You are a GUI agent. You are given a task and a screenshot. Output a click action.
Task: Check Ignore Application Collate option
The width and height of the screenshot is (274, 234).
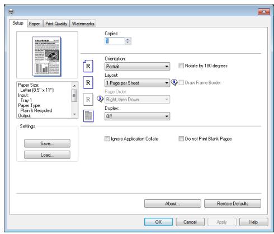(107, 139)
